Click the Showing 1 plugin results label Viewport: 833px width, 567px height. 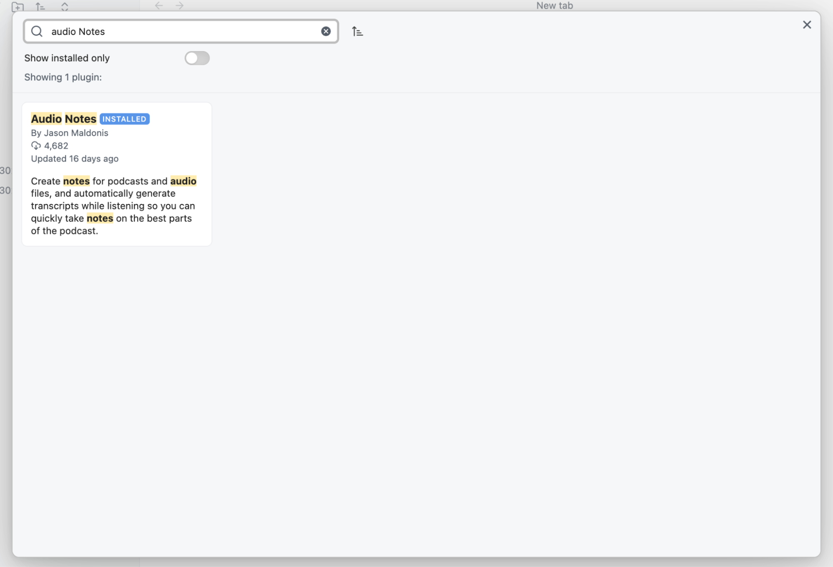click(x=63, y=77)
